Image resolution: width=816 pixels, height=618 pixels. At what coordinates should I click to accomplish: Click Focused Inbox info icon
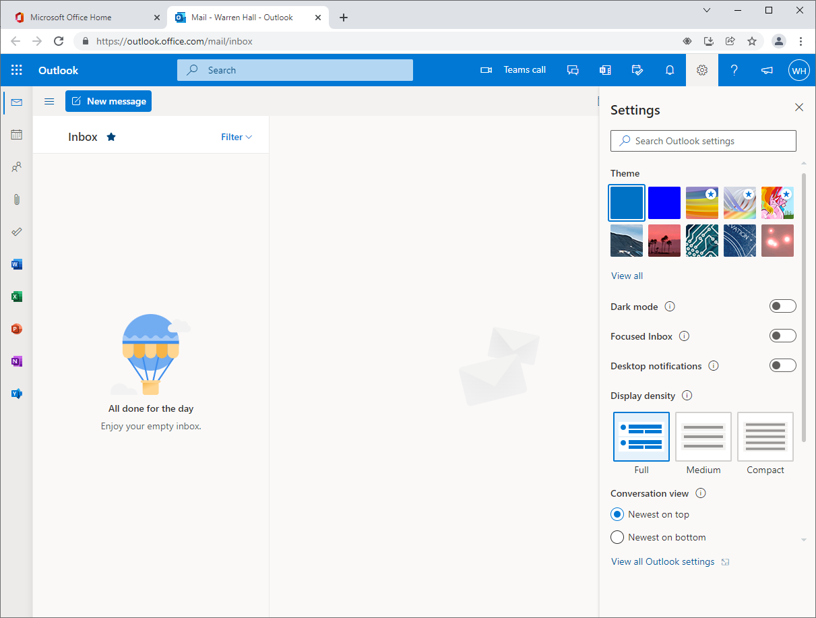pyautogui.click(x=684, y=336)
